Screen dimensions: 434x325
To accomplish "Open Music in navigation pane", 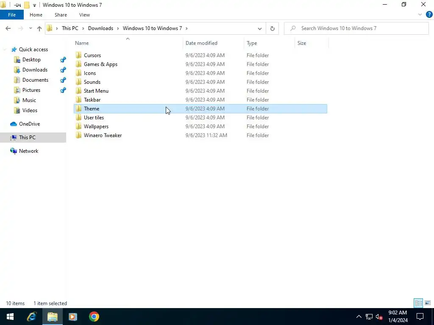I will click(29, 100).
